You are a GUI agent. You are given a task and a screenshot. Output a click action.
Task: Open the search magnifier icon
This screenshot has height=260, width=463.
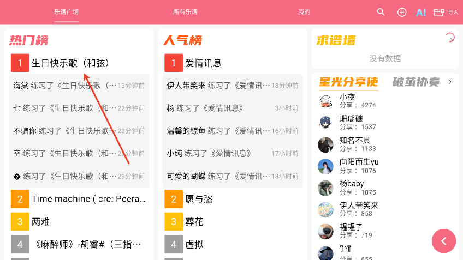pyautogui.click(x=381, y=12)
